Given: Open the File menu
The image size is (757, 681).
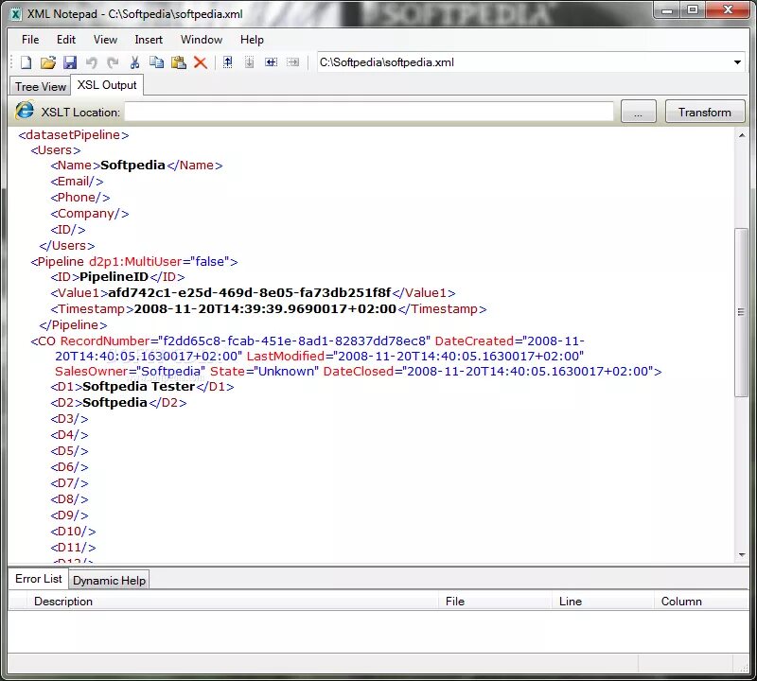Looking at the screenshot, I should pyautogui.click(x=30, y=40).
